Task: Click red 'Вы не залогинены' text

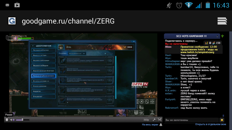Action: [176, 44]
